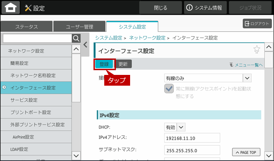Add page to favorites with star icon
Viewport: 274px width, 161px height.
[257, 50]
